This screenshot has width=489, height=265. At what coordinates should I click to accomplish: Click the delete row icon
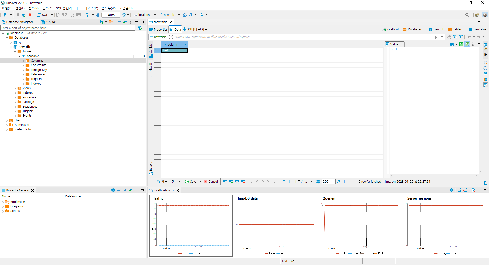(243, 182)
